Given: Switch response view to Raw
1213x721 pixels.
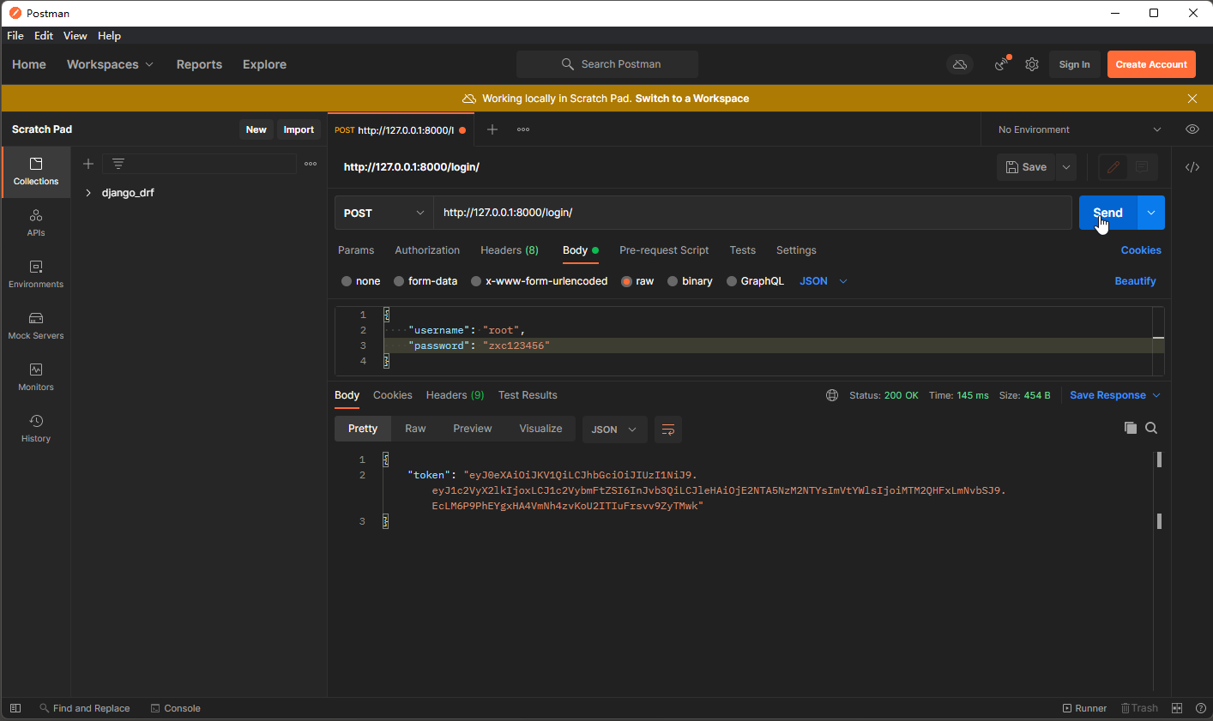Looking at the screenshot, I should (x=415, y=429).
